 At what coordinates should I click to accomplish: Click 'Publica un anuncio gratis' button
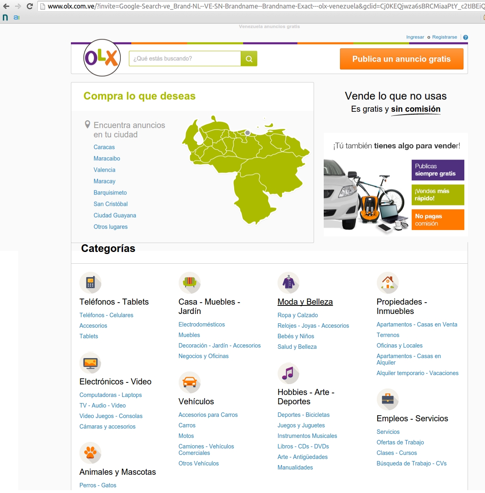pos(402,59)
